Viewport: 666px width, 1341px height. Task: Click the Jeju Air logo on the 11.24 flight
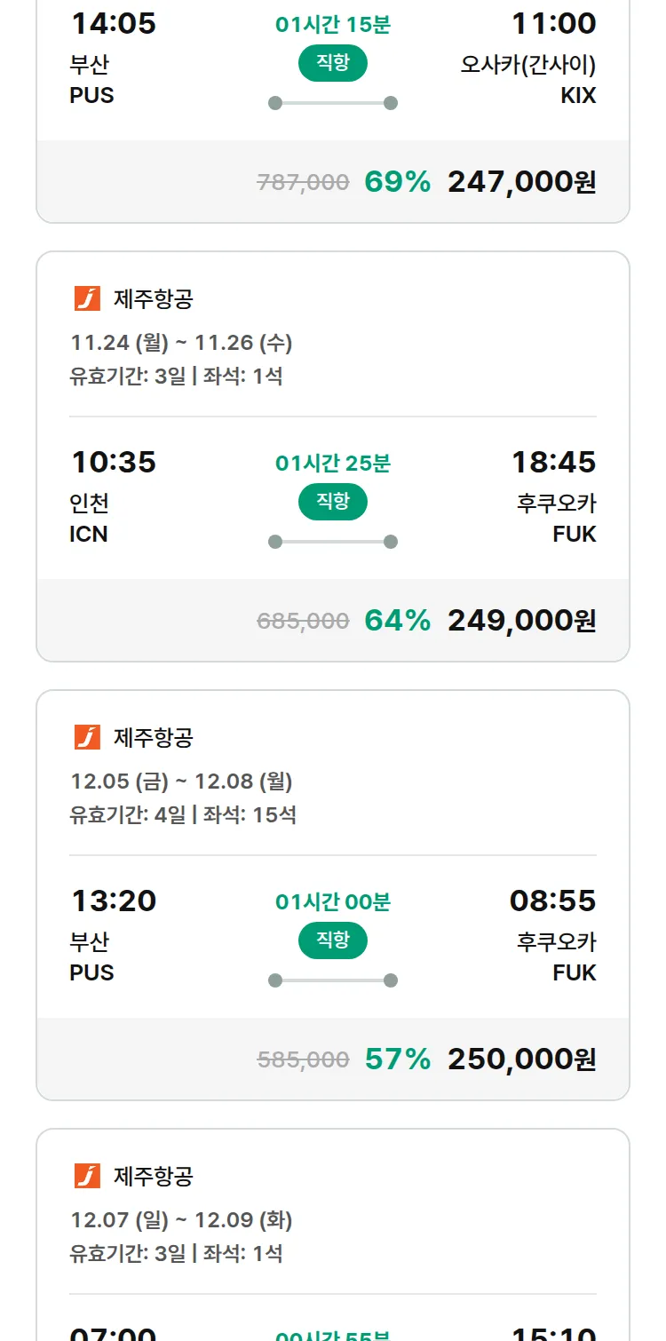point(87,298)
